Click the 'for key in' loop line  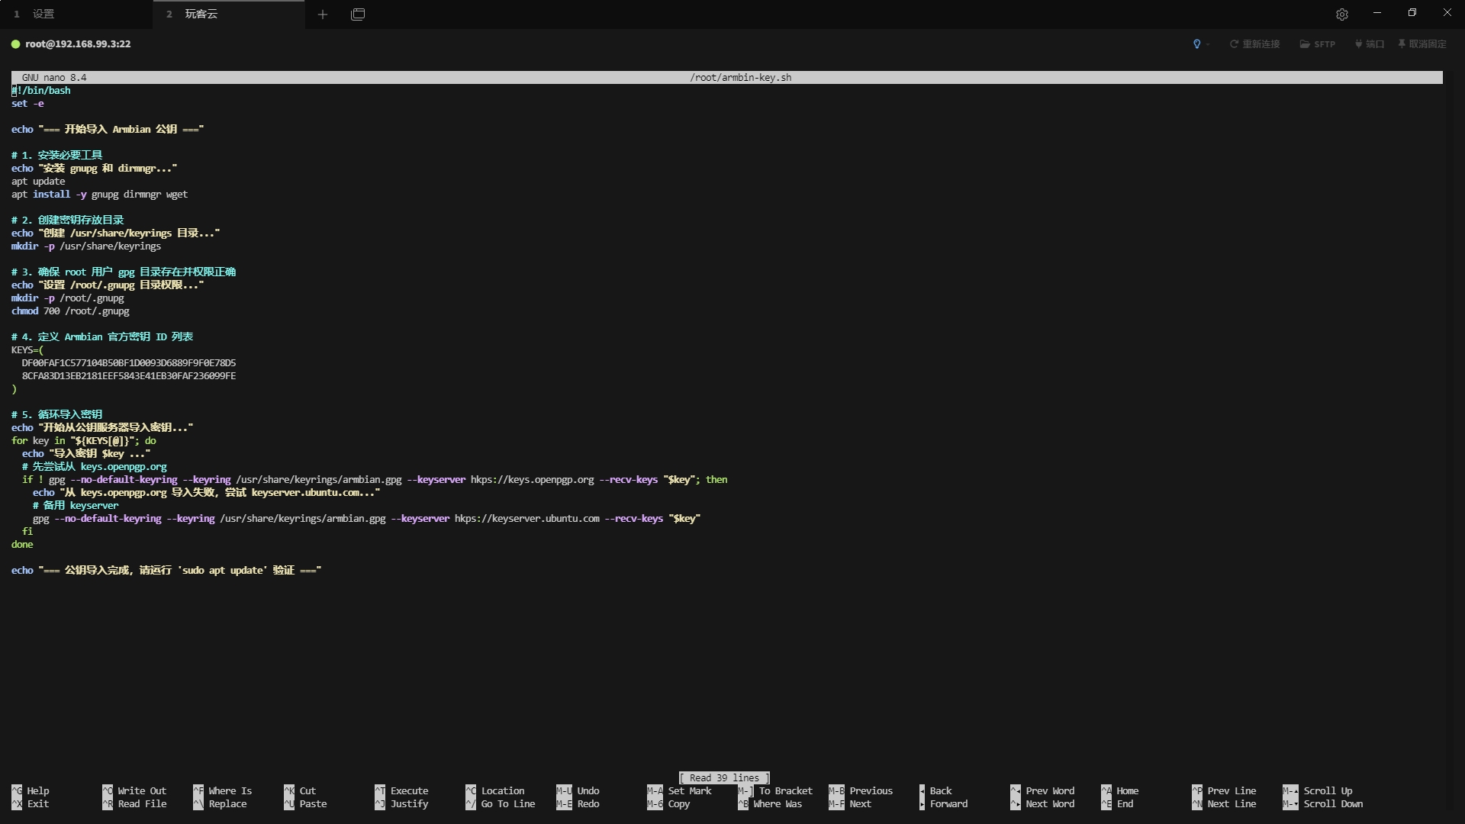(84, 441)
